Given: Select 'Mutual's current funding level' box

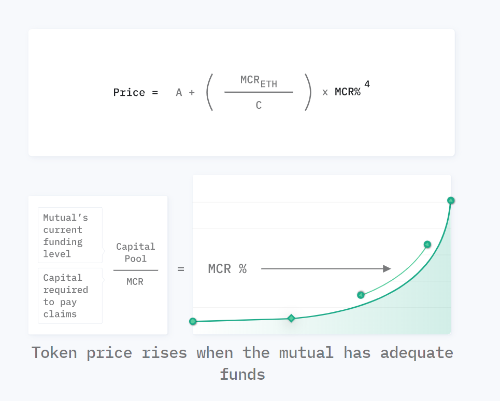Looking at the screenshot, I should (x=70, y=235).
